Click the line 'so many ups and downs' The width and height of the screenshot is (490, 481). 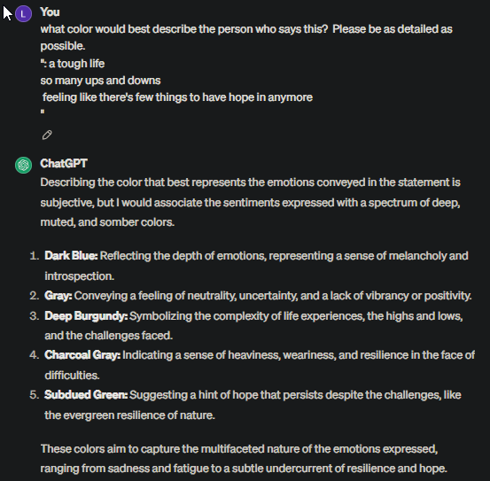coord(100,81)
